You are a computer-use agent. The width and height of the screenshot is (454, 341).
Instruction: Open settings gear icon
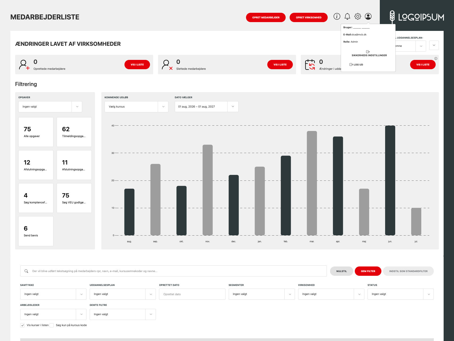point(358,17)
